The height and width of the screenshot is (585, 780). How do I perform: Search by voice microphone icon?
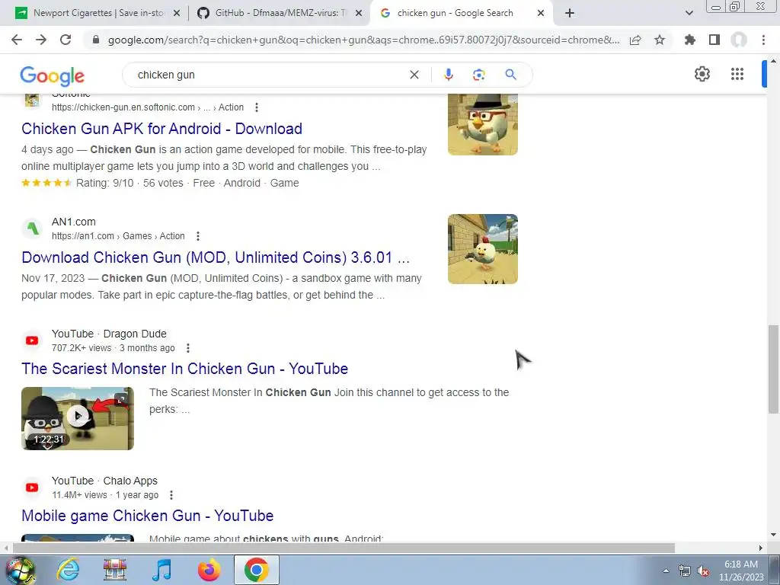coord(448,75)
